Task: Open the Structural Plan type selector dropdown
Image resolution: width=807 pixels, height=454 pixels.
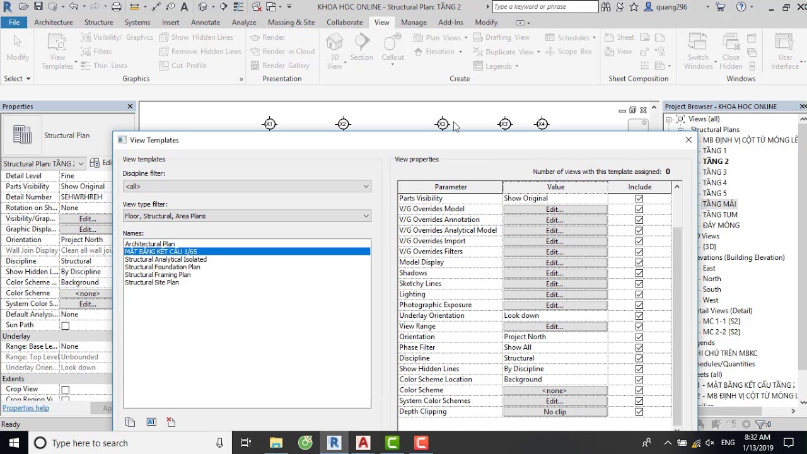Action: tap(44, 164)
